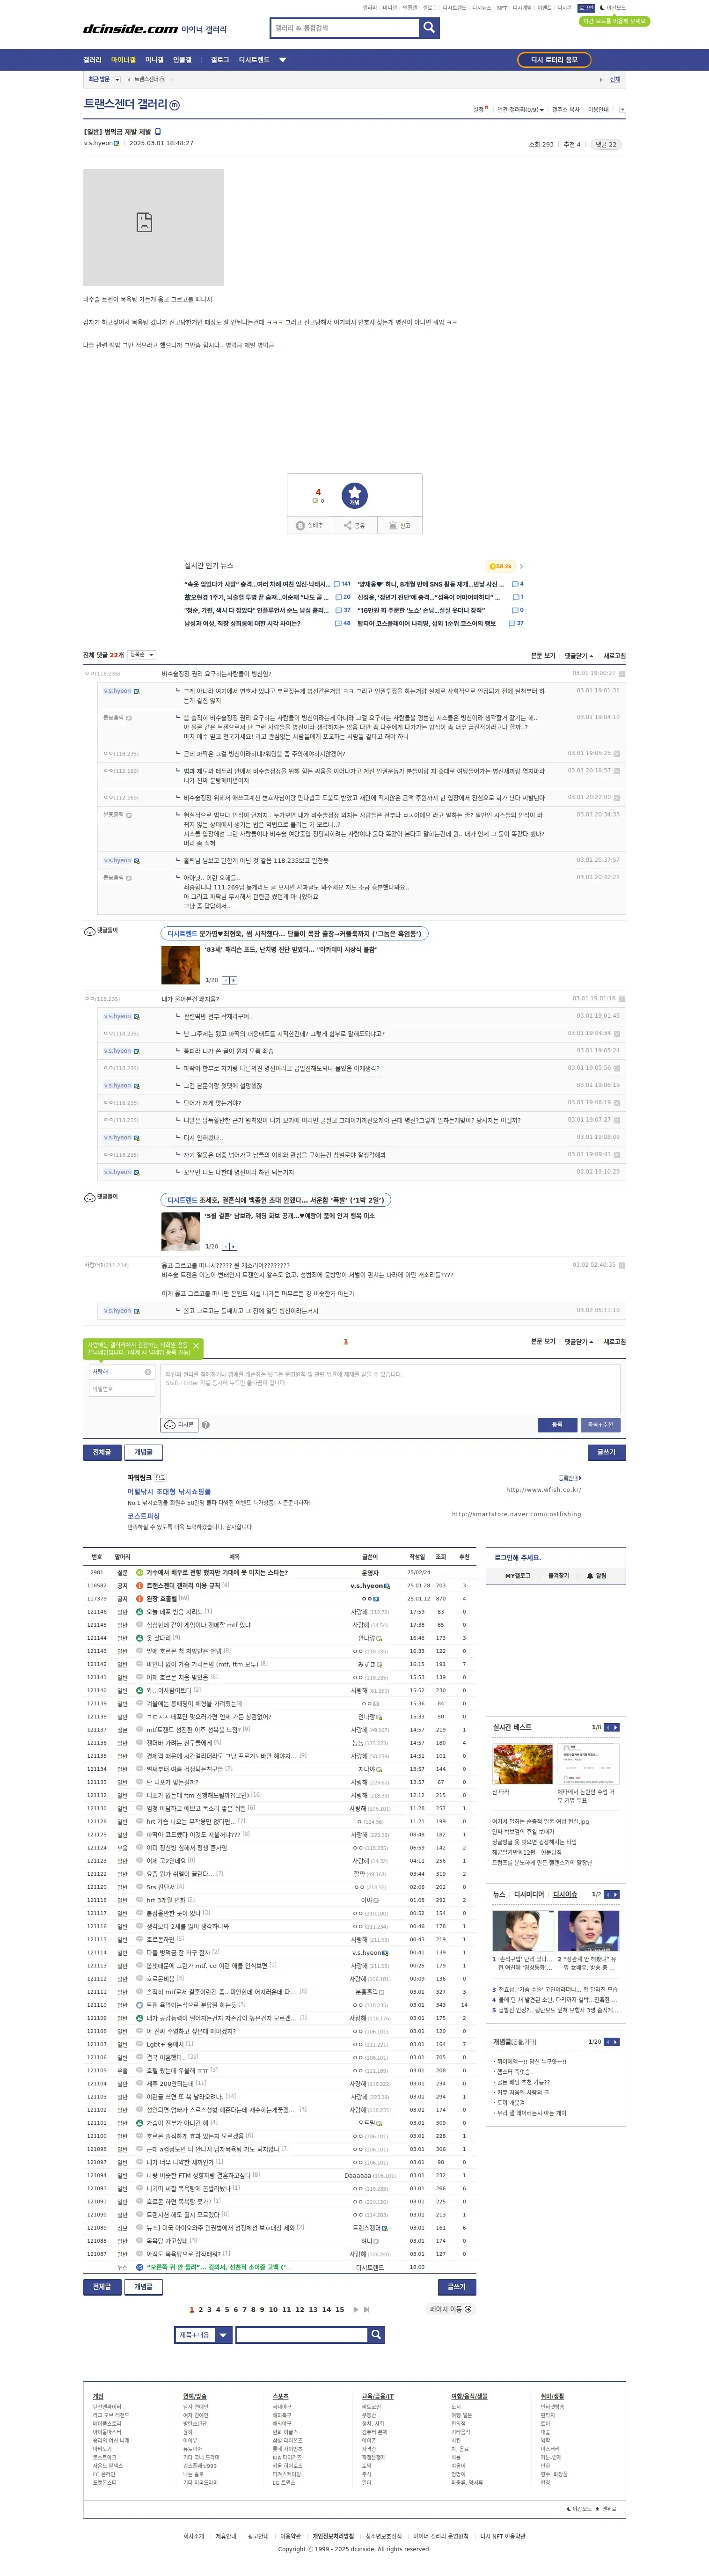Click the mobile icon beside the post title
This screenshot has height=2576, width=709.
(x=158, y=131)
